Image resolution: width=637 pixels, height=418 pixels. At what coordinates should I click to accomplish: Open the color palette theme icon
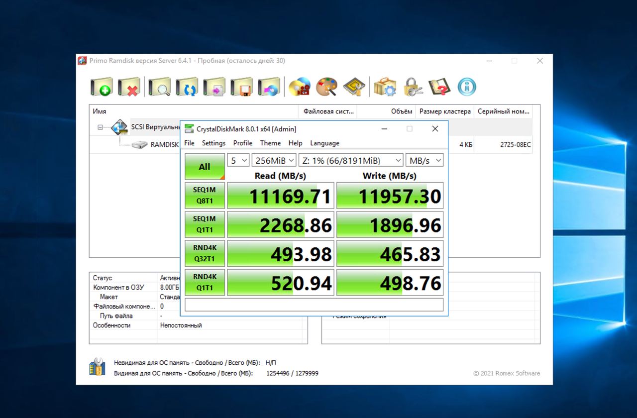pos(327,87)
